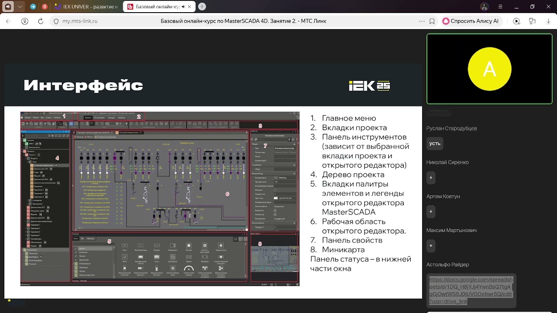The height and width of the screenshot is (313, 557).
Task: Click the Заливка фона color swatch
Action: [x=275, y=177]
